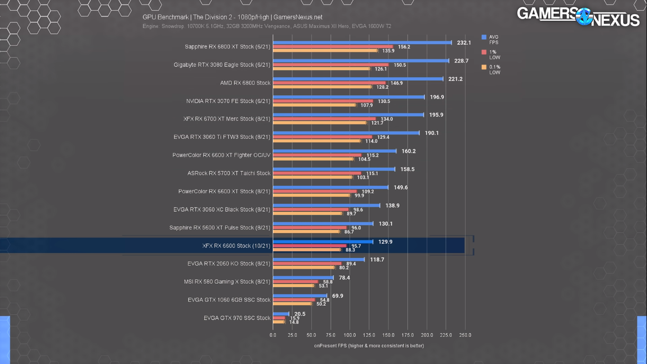Click the 118.7 average FPS value
The image size is (647, 364).
(x=377, y=260)
